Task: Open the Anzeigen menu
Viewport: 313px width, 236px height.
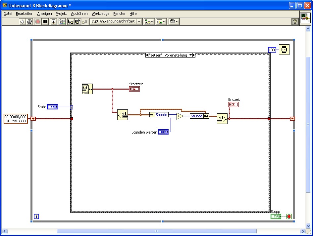Action: 44,14
